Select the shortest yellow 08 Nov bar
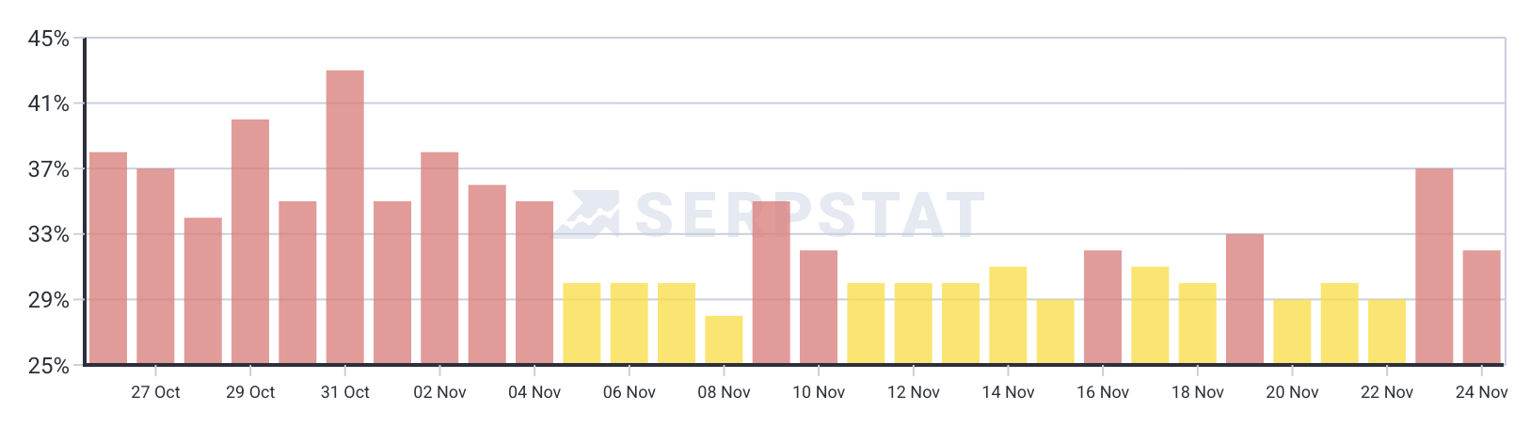The image size is (1530, 427). coord(724,340)
